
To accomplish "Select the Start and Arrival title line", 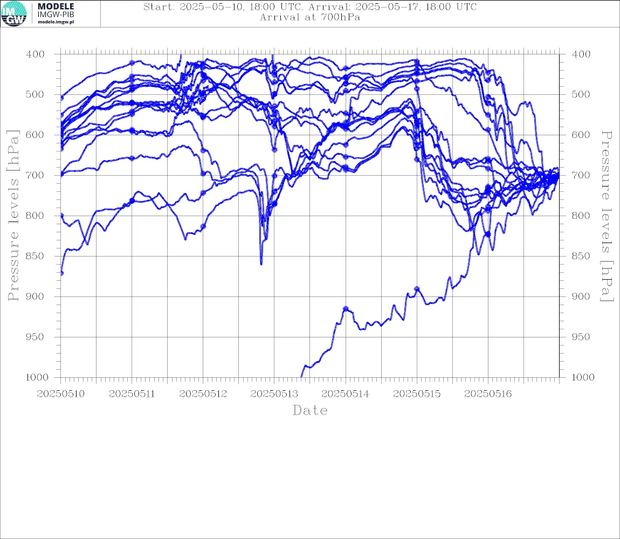I will coord(309,6).
